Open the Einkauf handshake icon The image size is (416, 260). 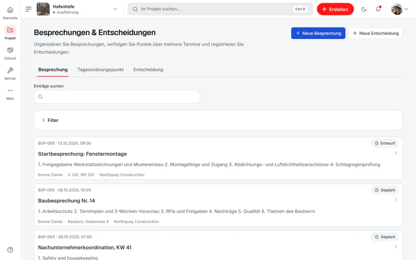pyautogui.click(x=10, y=50)
